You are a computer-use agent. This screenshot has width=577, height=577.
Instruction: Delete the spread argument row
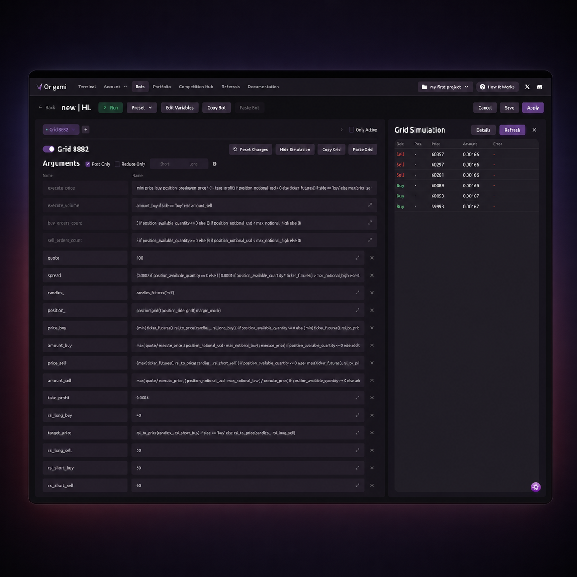click(372, 275)
